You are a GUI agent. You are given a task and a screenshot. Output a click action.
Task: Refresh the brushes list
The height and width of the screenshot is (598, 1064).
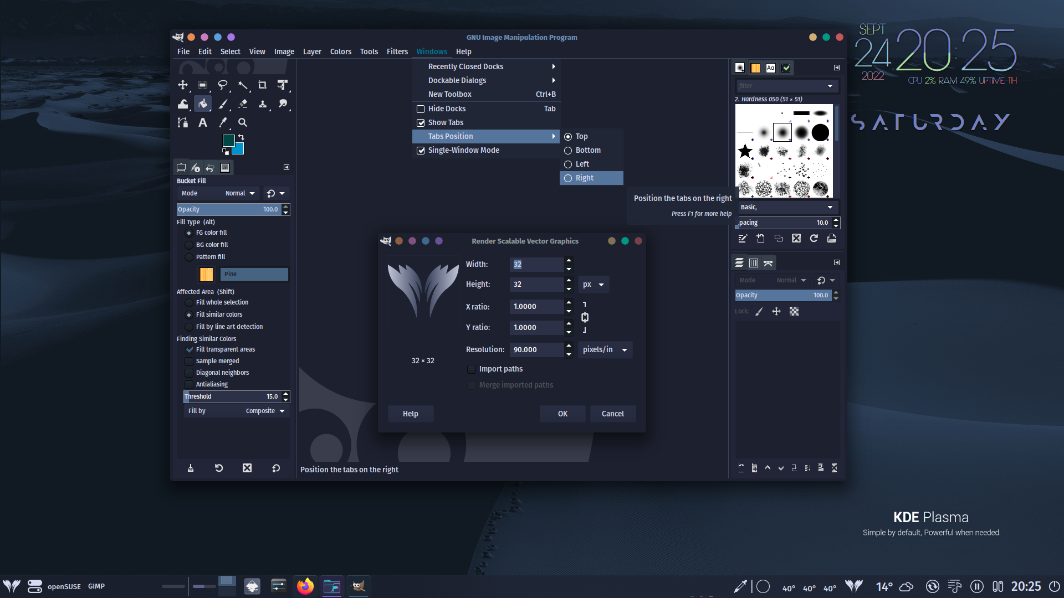(814, 238)
